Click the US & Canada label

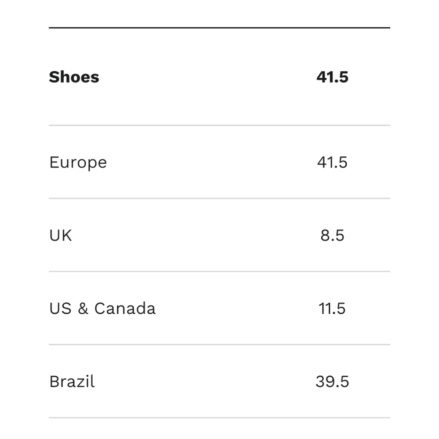pos(102,309)
